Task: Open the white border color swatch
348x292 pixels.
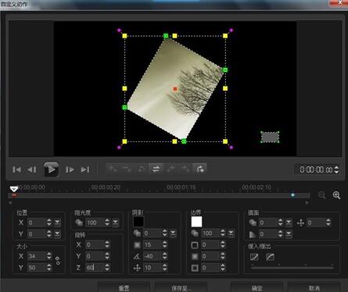Action: coord(196,222)
